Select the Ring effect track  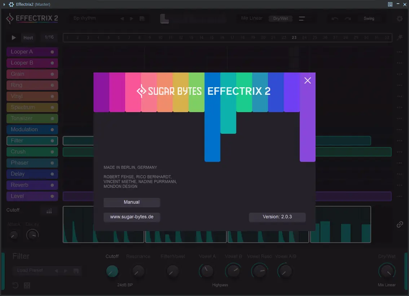pos(32,85)
